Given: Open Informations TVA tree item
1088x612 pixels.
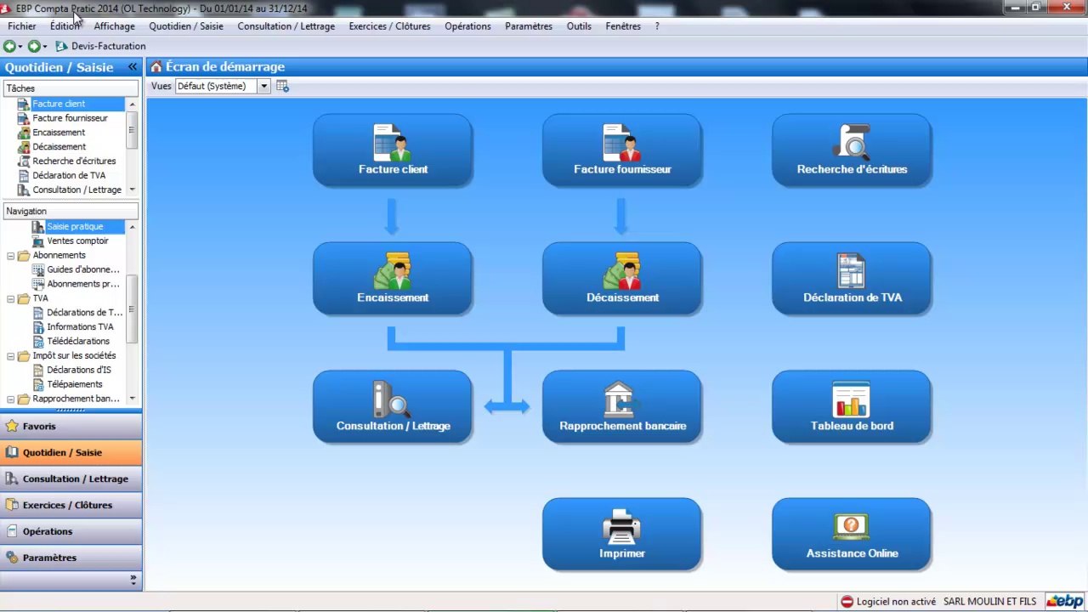Looking at the screenshot, I should pyautogui.click(x=80, y=326).
